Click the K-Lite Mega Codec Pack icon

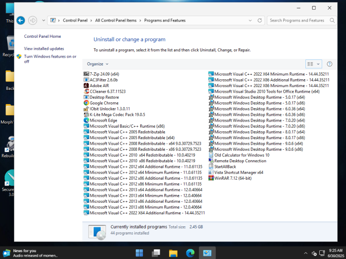86,114
